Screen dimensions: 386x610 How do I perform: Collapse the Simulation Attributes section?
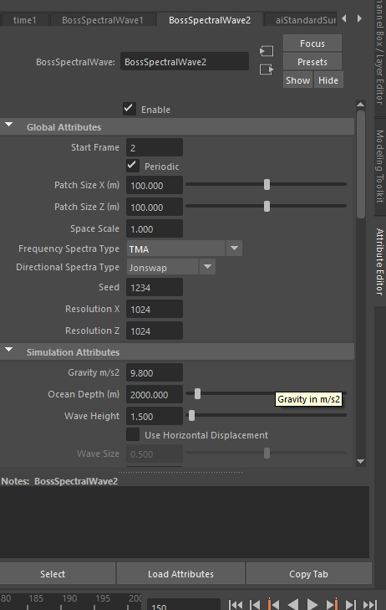[x=9, y=350]
